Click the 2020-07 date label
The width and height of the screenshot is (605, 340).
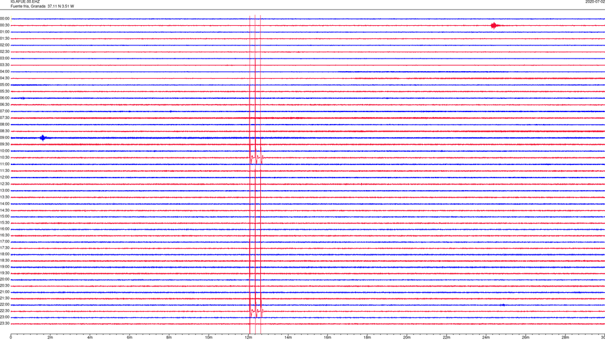pyautogui.click(x=595, y=2)
